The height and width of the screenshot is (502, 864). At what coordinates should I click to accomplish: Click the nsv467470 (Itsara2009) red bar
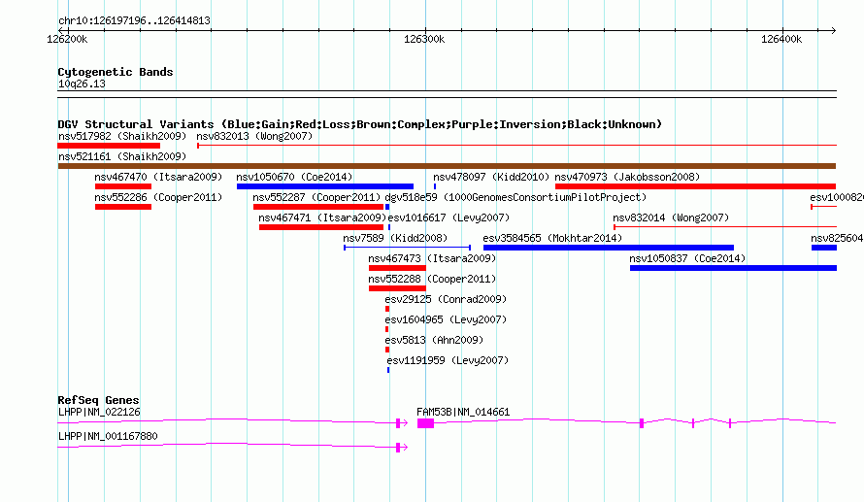[123, 186]
